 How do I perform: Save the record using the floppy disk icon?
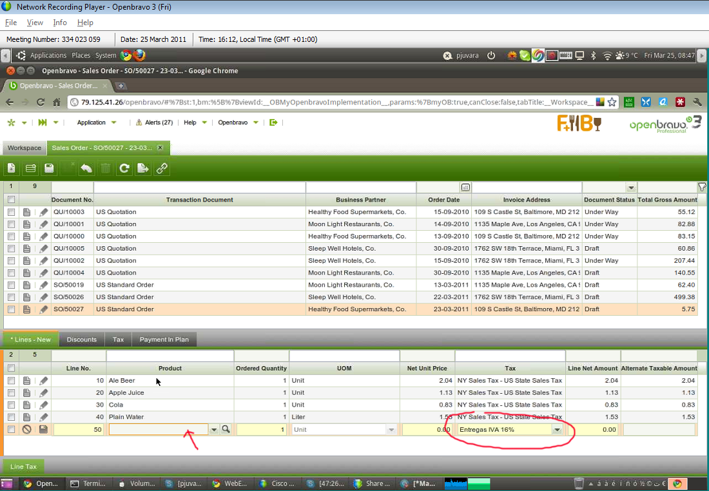[x=49, y=169]
